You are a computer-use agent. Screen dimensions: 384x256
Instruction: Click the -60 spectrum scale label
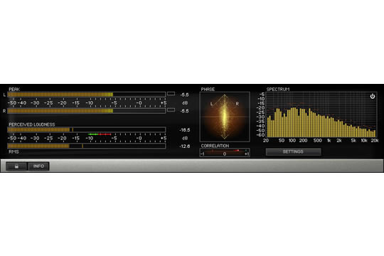tap(261, 134)
